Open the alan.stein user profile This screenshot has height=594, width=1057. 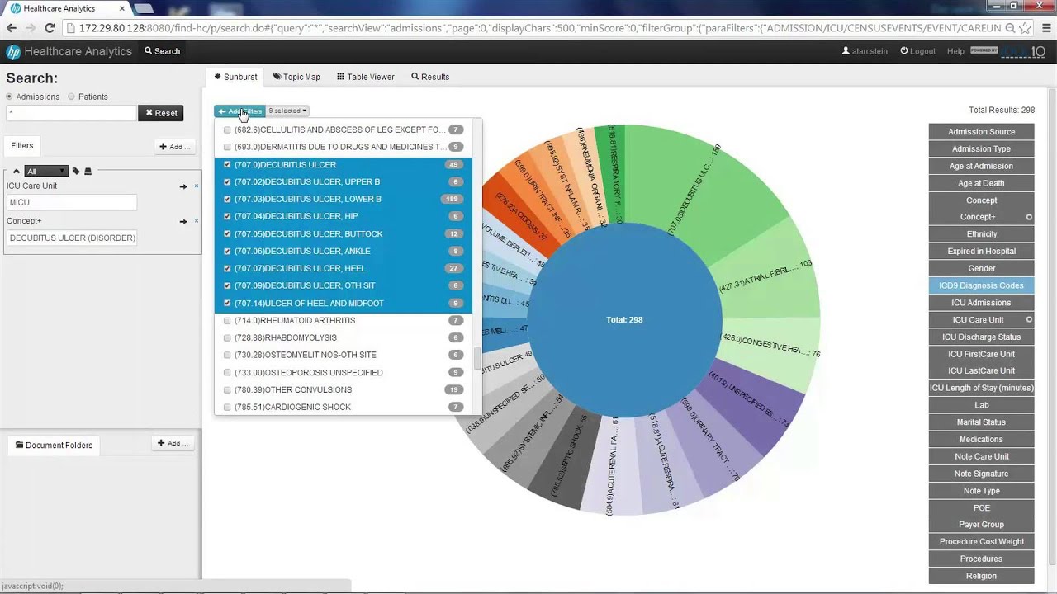click(865, 51)
